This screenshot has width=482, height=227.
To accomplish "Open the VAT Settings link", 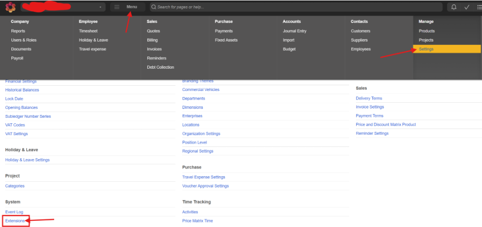I will [16, 134].
